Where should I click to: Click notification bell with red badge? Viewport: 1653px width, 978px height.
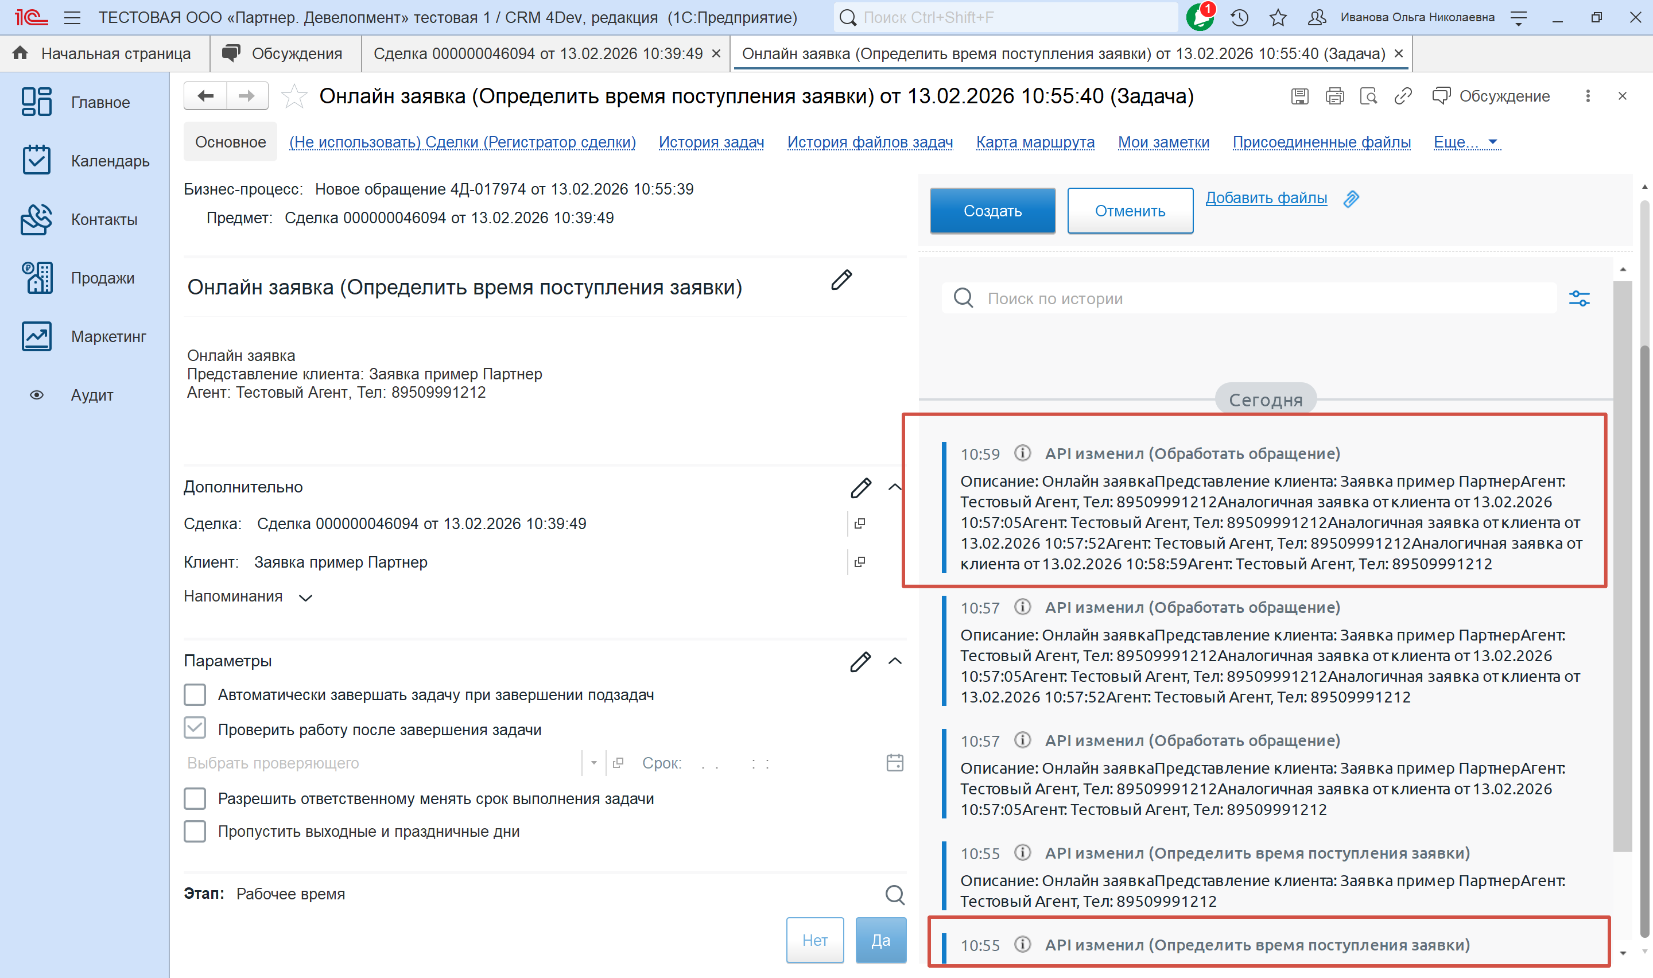click(x=1200, y=17)
